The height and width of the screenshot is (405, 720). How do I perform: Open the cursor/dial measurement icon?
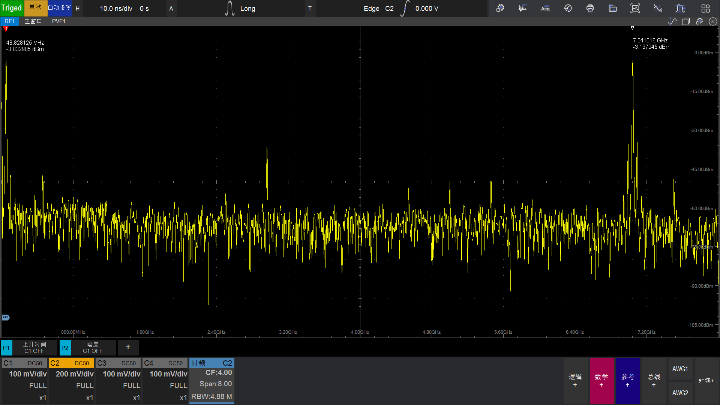point(568,8)
